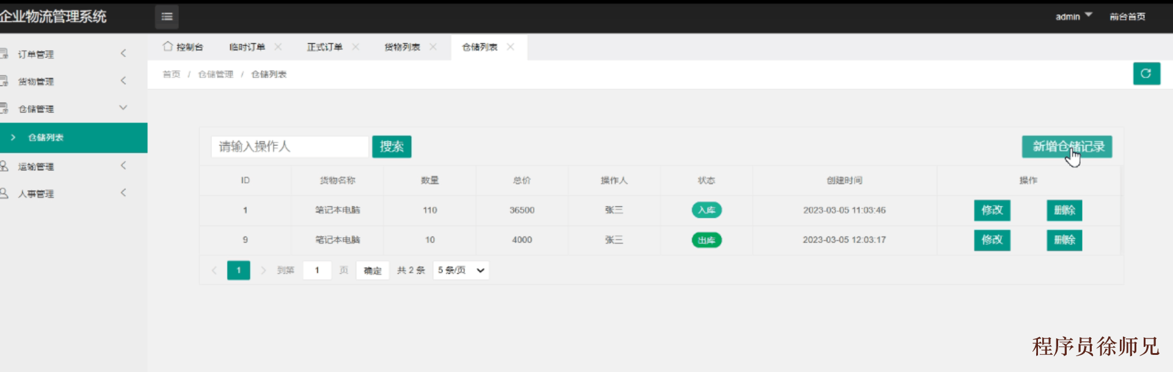Open the admin user dropdown
1173x372 pixels.
1073,16
